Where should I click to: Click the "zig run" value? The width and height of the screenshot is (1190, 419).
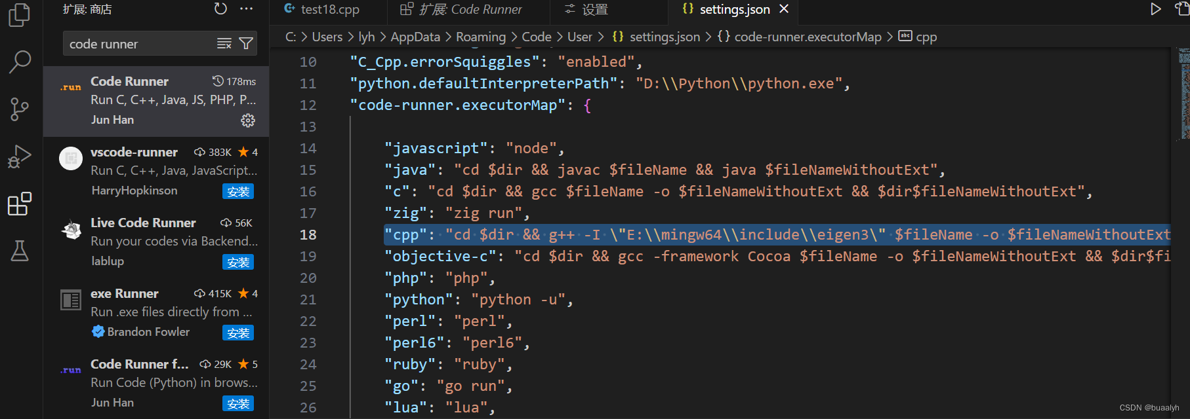coord(484,213)
